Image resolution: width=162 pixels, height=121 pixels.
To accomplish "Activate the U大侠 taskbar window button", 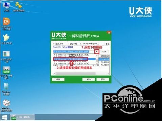I will [x=22, y=117].
